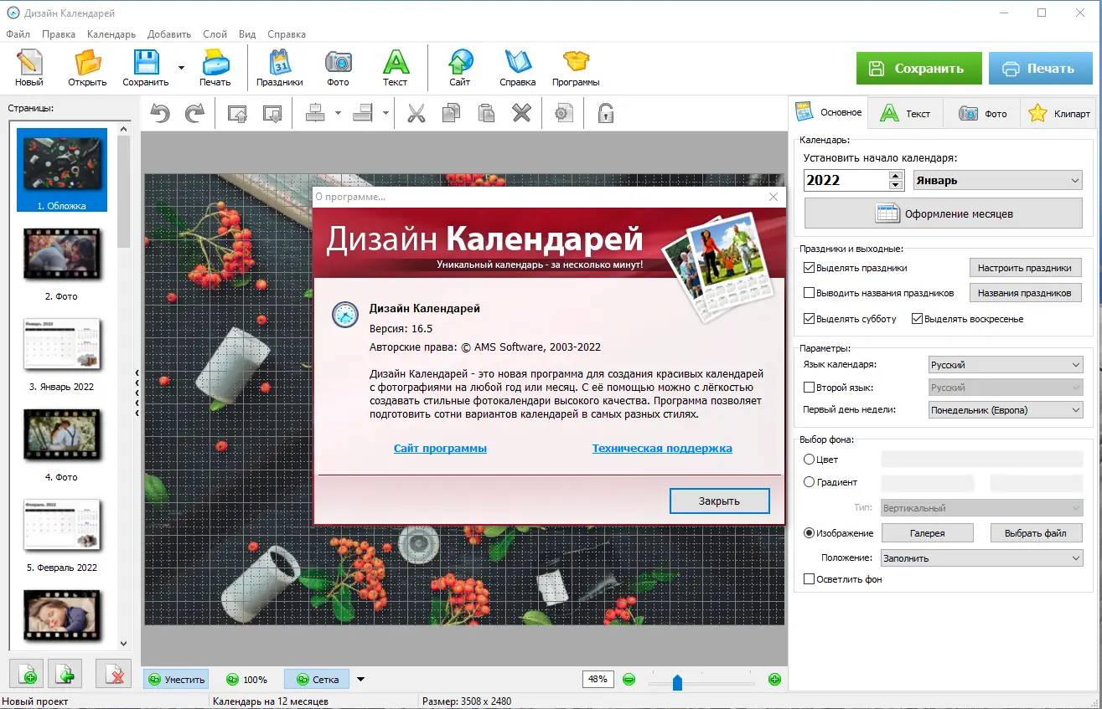Image resolution: width=1102 pixels, height=709 pixels.
Task: Open the month dropdown showing Январь
Action: click(x=998, y=180)
